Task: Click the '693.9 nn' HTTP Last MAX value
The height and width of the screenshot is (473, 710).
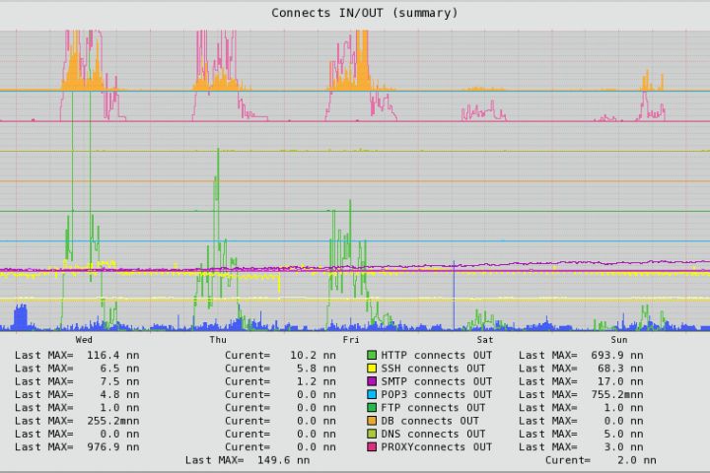Action: click(616, 356)
